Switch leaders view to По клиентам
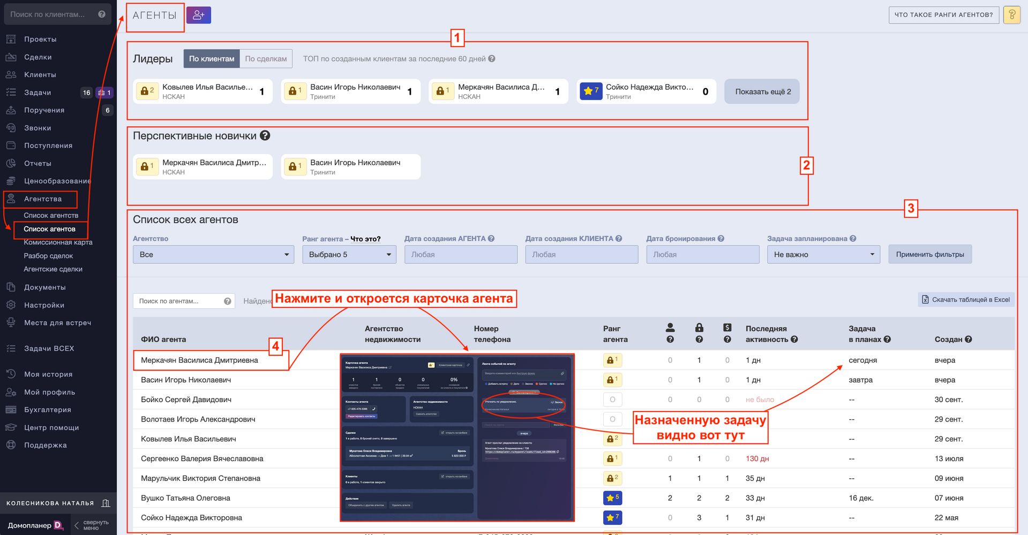Screen dimensions: 1028x535 click(212, 59)
